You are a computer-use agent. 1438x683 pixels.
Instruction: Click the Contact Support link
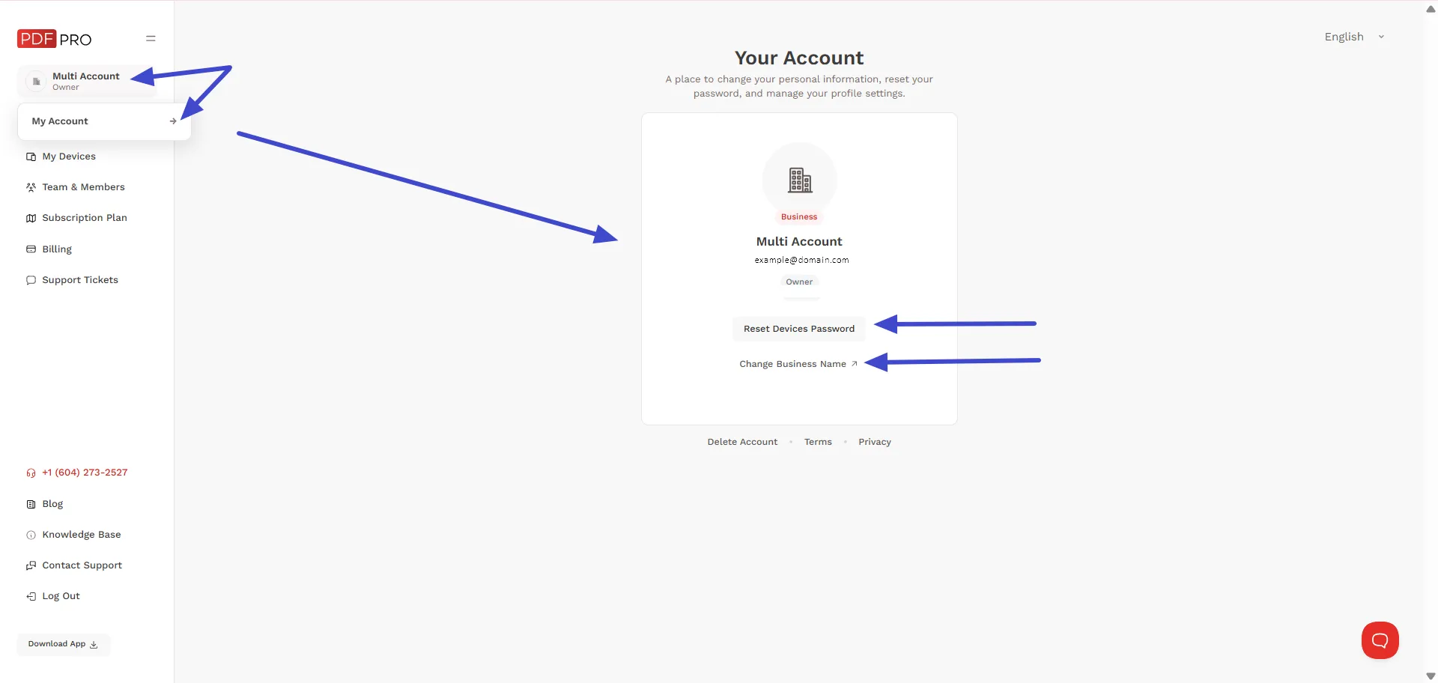point(82,565)
